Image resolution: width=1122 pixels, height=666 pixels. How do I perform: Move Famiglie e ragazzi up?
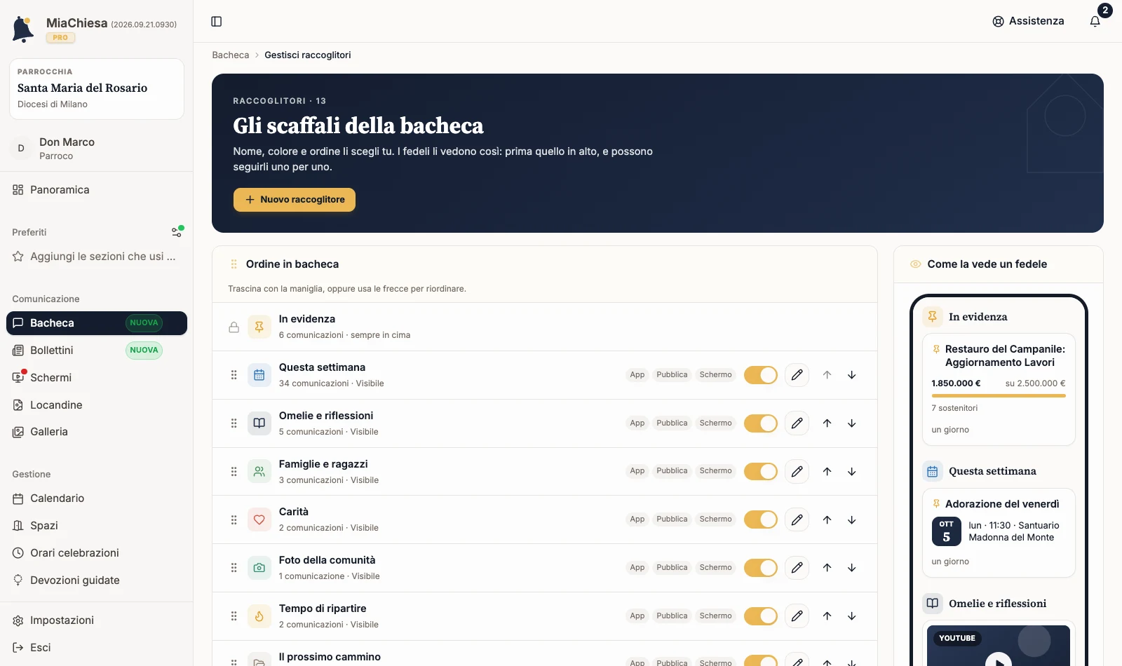click(x=827, y=472)
